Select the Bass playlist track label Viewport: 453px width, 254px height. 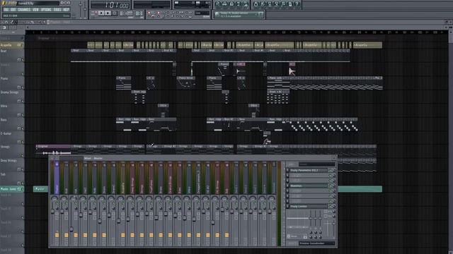4,120
